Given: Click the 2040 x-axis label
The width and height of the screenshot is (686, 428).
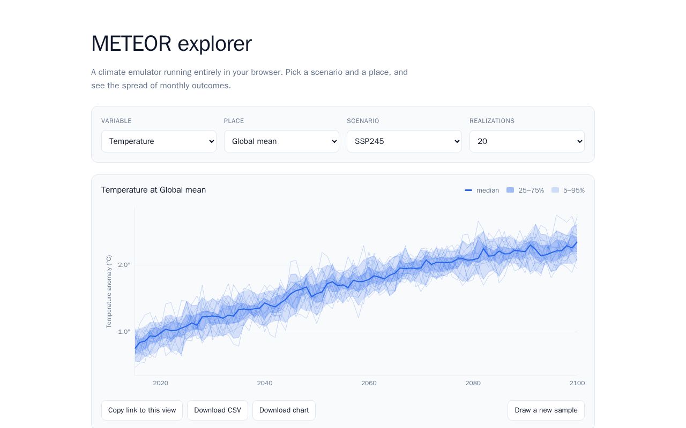Looking at the screenshot, I should [265, 383].
